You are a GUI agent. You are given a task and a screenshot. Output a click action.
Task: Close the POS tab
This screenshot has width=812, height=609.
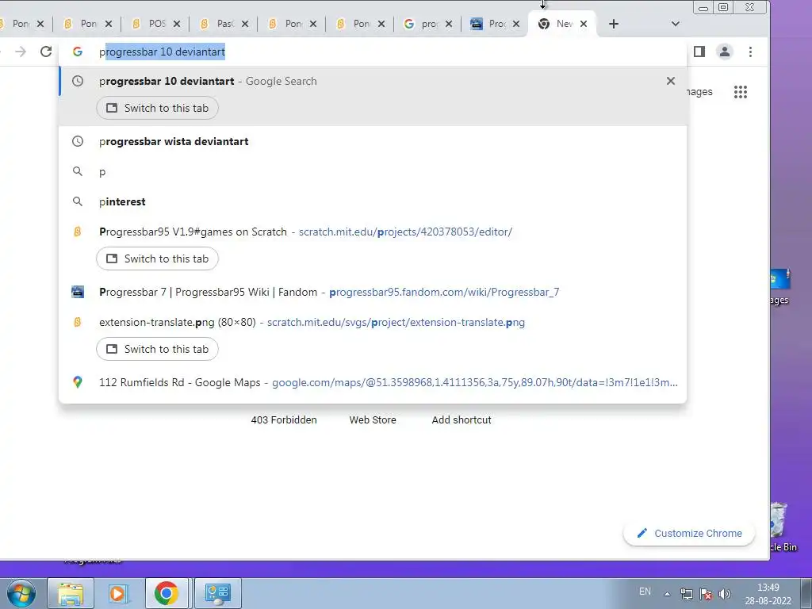tap(177, 24)
